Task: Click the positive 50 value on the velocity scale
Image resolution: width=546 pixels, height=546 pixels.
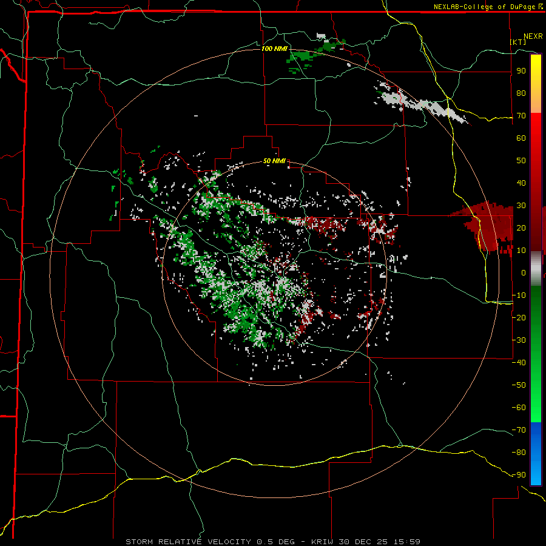Action: (521, 161)
